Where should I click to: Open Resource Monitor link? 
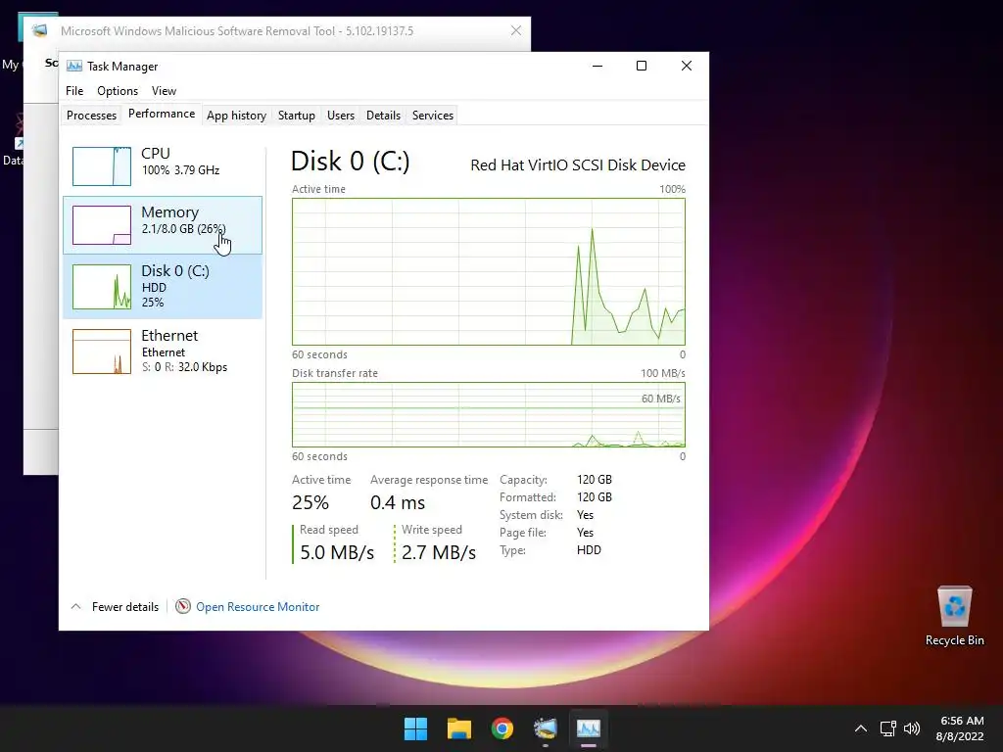coord(258,607)
